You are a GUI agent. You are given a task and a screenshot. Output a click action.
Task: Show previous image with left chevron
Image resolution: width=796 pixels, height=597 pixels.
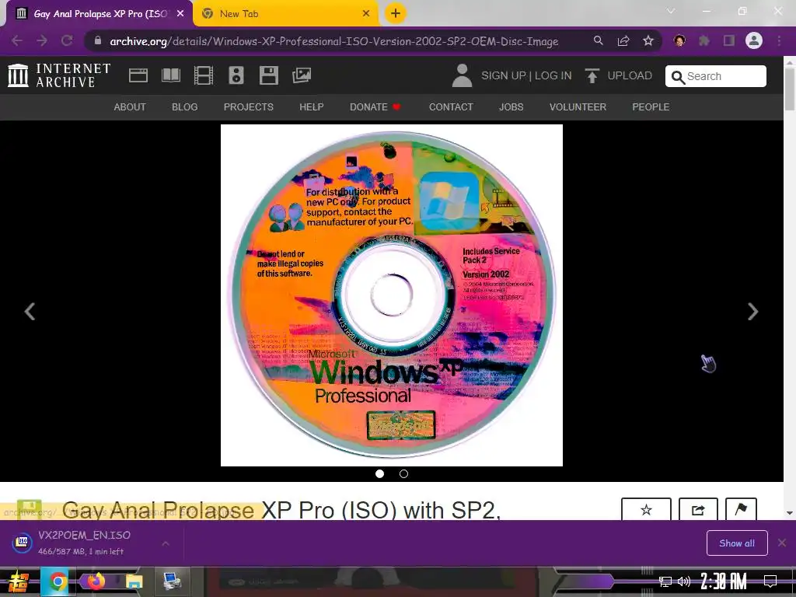(x=30, y=311)
